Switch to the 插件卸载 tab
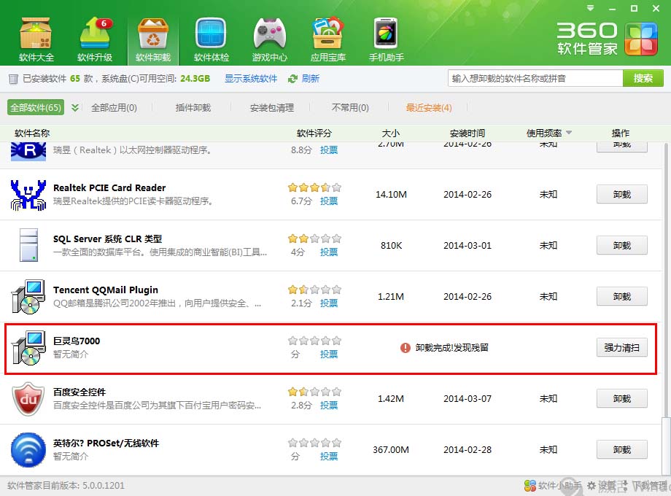Image resolution: width=671 pixels, height=496 pixels. pyautogui.click(x=193, y=108)
